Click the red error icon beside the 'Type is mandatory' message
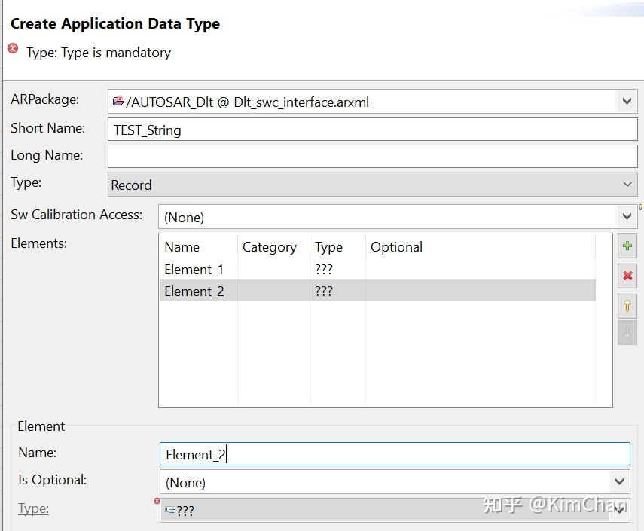Viewport: 644px width, 531px height. click(x=13, y=49)
